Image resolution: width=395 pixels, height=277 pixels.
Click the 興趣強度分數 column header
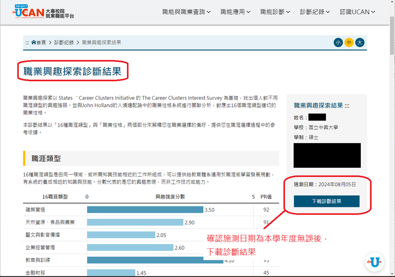170,197
